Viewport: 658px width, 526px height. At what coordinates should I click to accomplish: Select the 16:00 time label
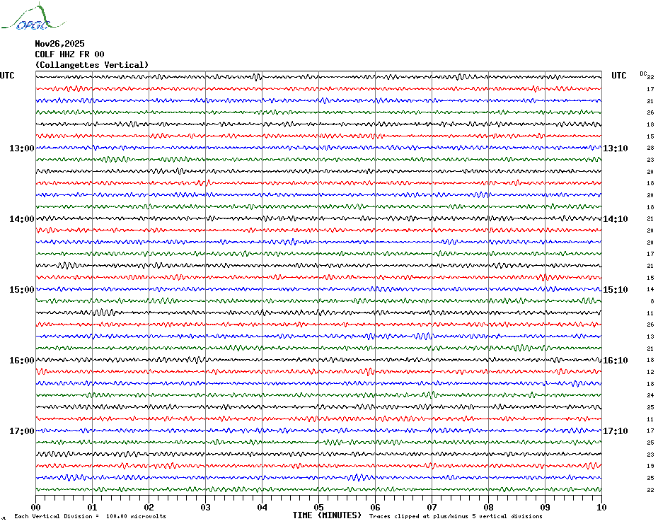[22, 361]
